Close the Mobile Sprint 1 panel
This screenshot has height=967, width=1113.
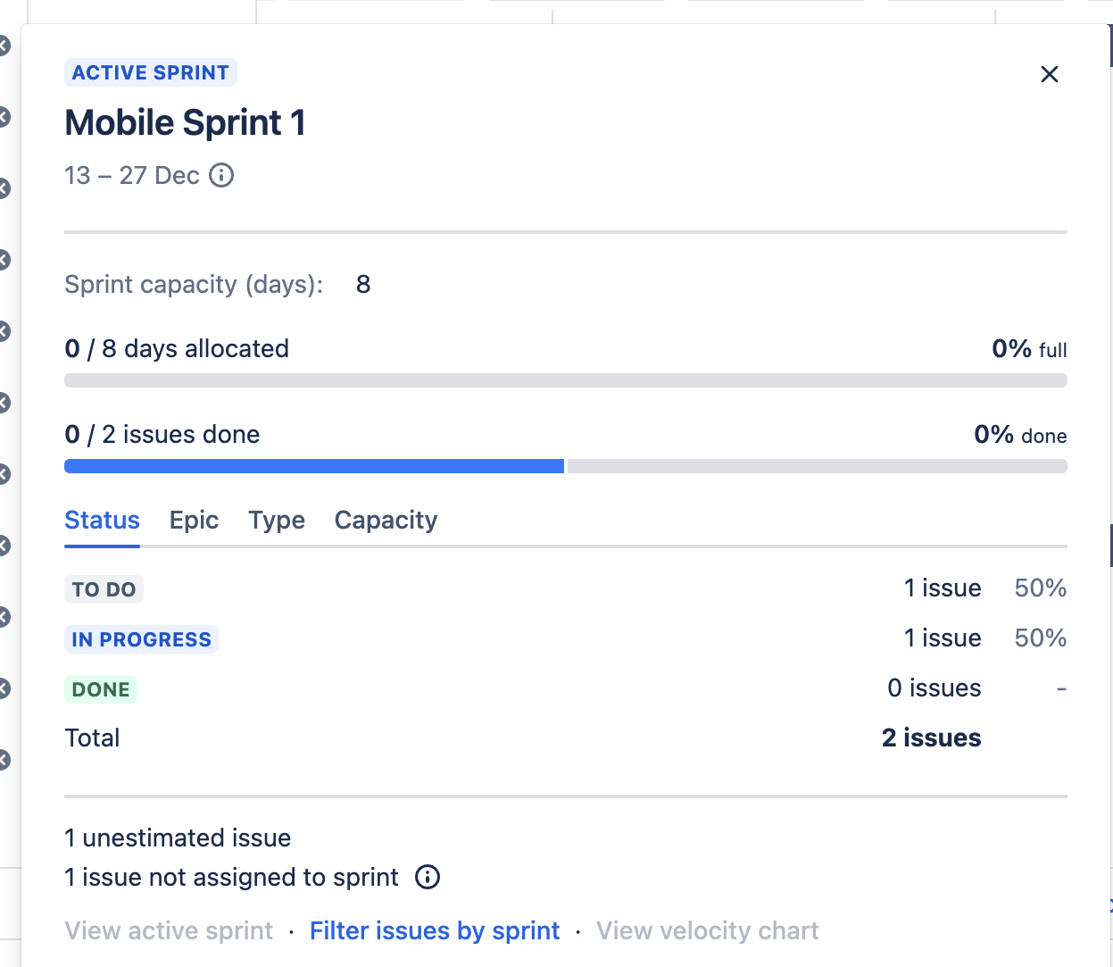1050,74
